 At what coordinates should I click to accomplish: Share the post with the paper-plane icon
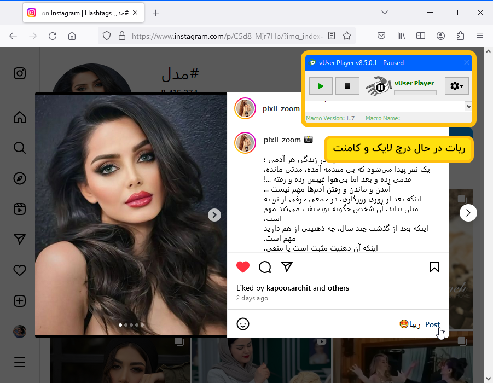pos(287,266)
